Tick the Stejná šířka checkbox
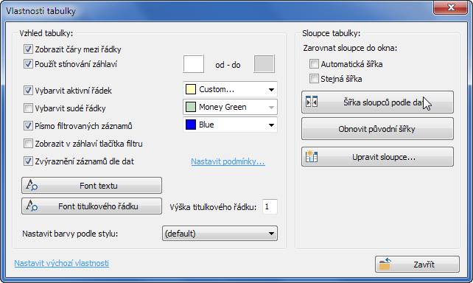 [314, 79]
